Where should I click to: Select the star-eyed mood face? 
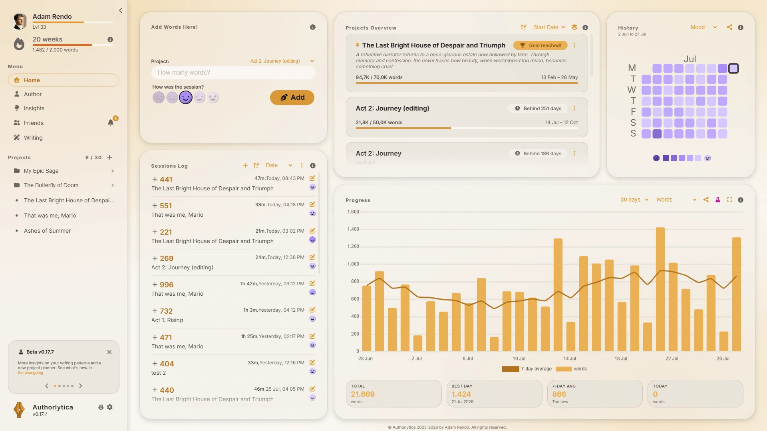pyautogui.click(x=213, y=97)
